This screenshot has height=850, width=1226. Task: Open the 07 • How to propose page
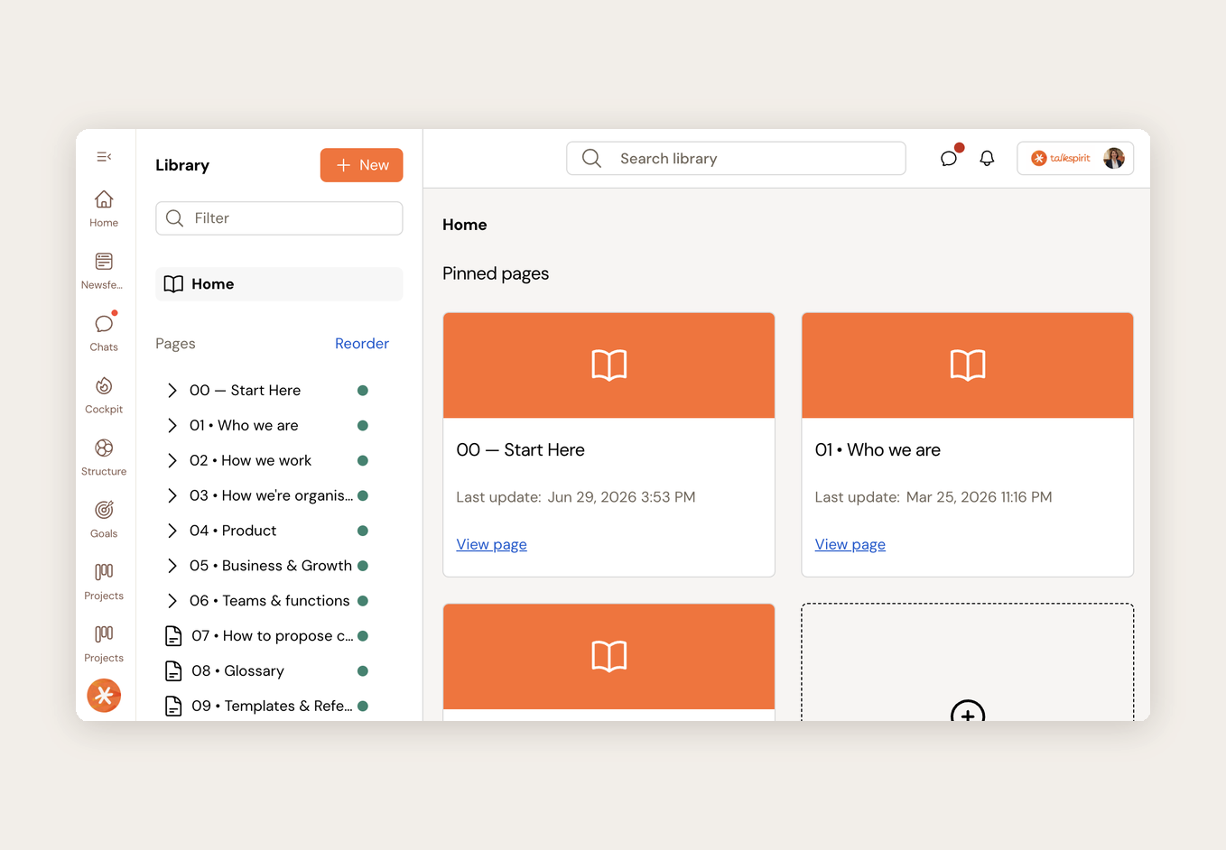273,636
